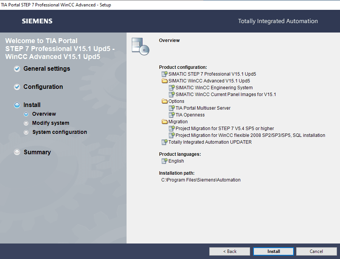Click the Installation path heading
The image size is (340, 259).
click(177, 173)
